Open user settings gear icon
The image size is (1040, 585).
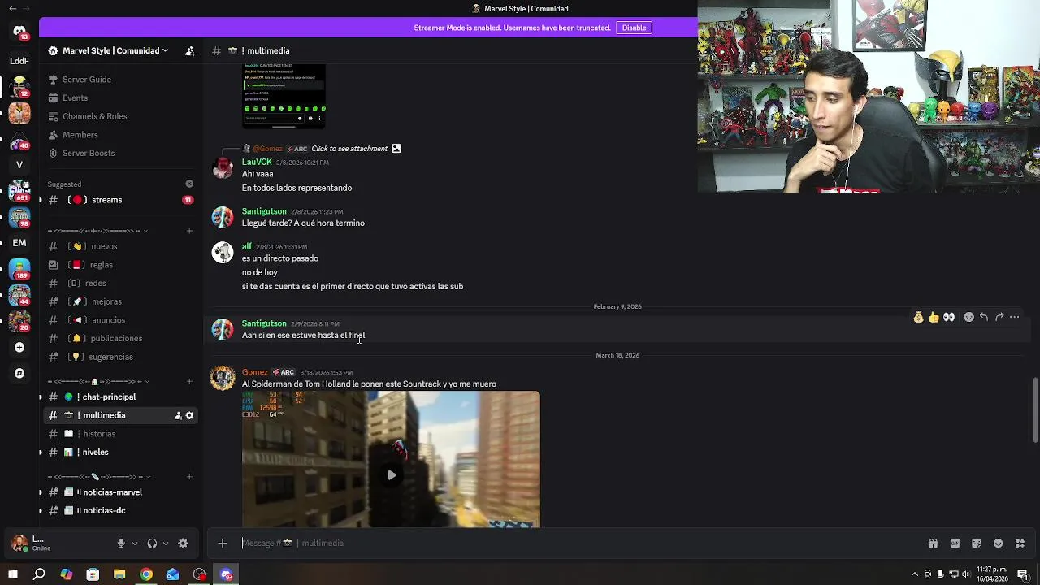183,544
